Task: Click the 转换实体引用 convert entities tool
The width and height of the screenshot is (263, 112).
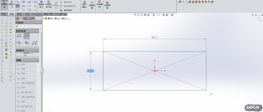Action: [49, 4]
